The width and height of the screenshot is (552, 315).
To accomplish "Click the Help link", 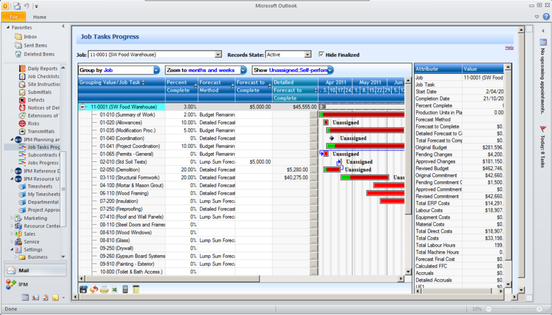I will tap(509, 47).
